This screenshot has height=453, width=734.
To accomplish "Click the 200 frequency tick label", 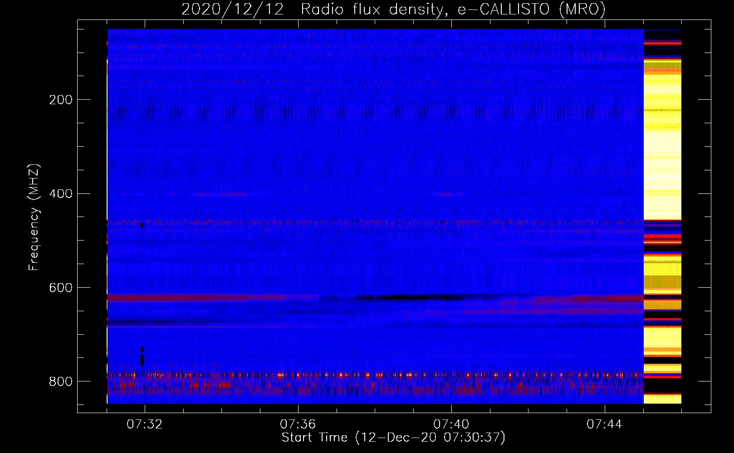I will (61, 100).
